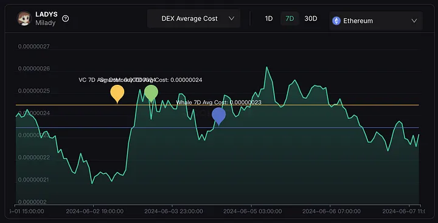Click the 0.00000027 axis label
The image size is (438, 223).
pyautogui.click(x=34, y=47)
